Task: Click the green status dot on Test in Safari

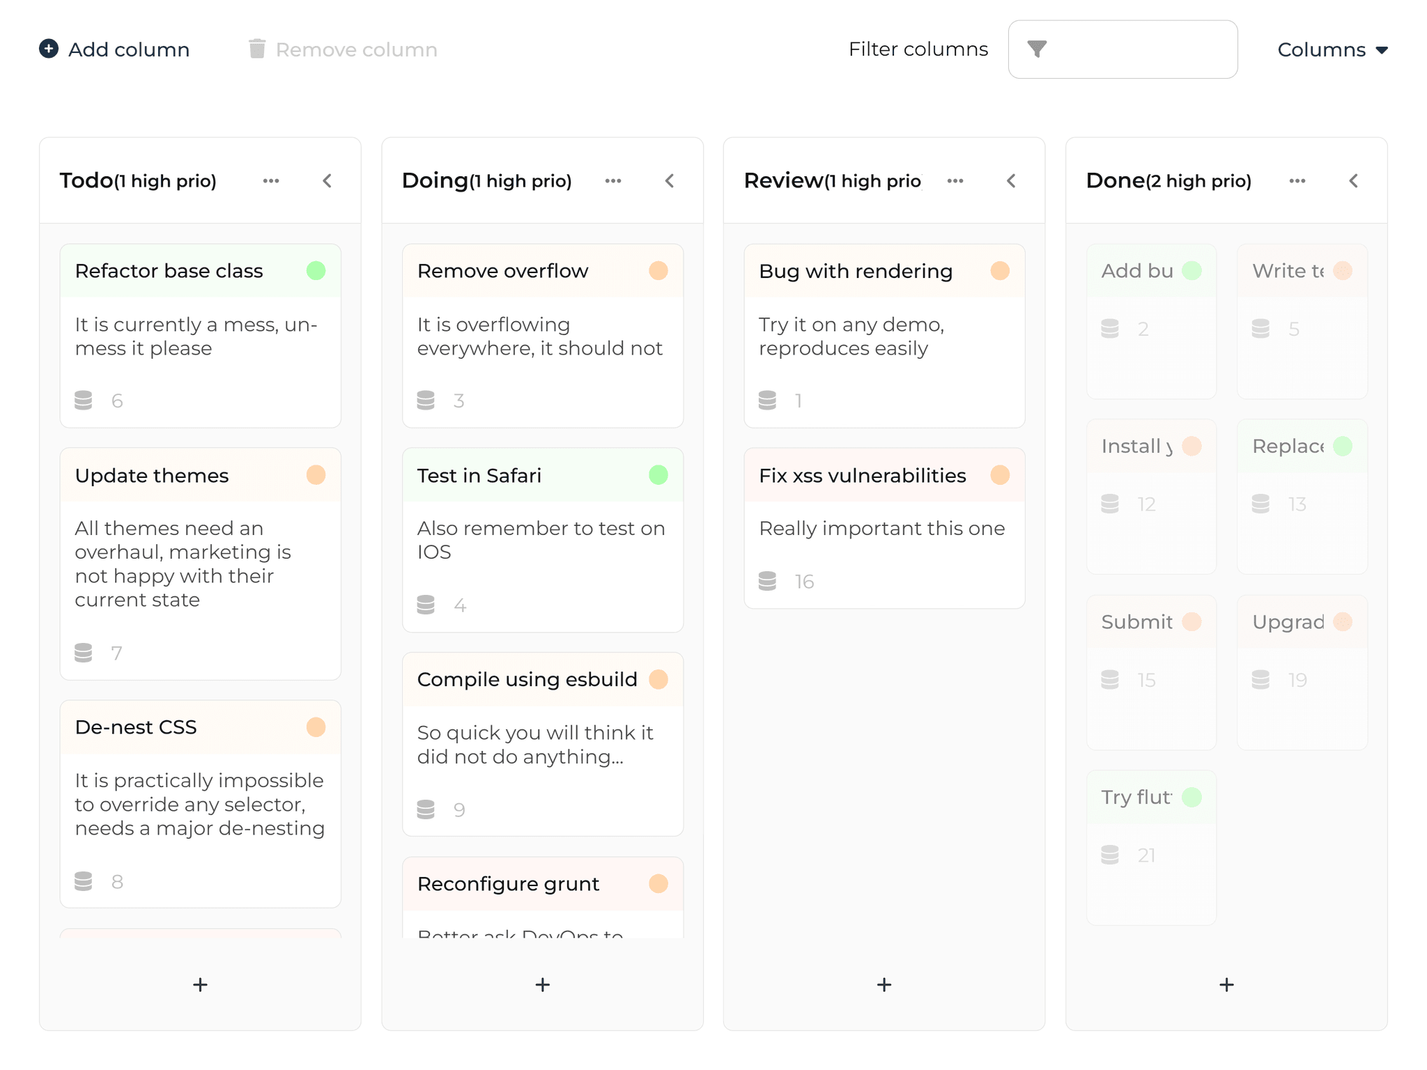Action: pos(658,474)
